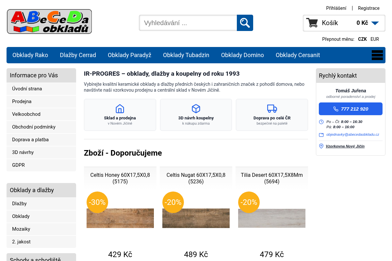The width and height of the screenshot is (392, 261).
Task: Open Dlažby category in sidebar
Action: [x=41, y=204]
